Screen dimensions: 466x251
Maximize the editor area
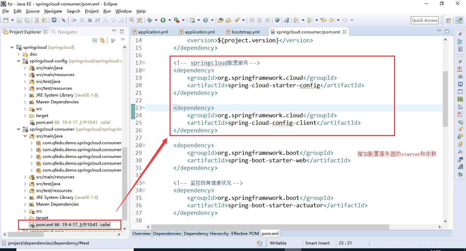click(x=447, y=31)
